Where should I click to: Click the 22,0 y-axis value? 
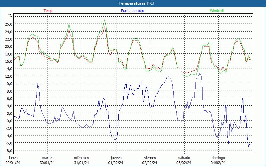click(9, 39)
